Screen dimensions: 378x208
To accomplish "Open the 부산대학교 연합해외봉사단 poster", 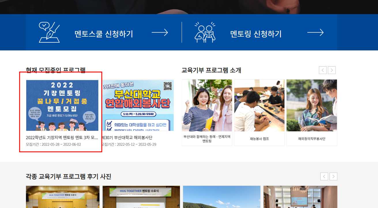I will (x=138, y=105).
